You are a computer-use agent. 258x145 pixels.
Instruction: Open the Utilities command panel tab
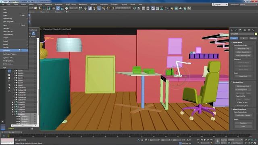253,30
